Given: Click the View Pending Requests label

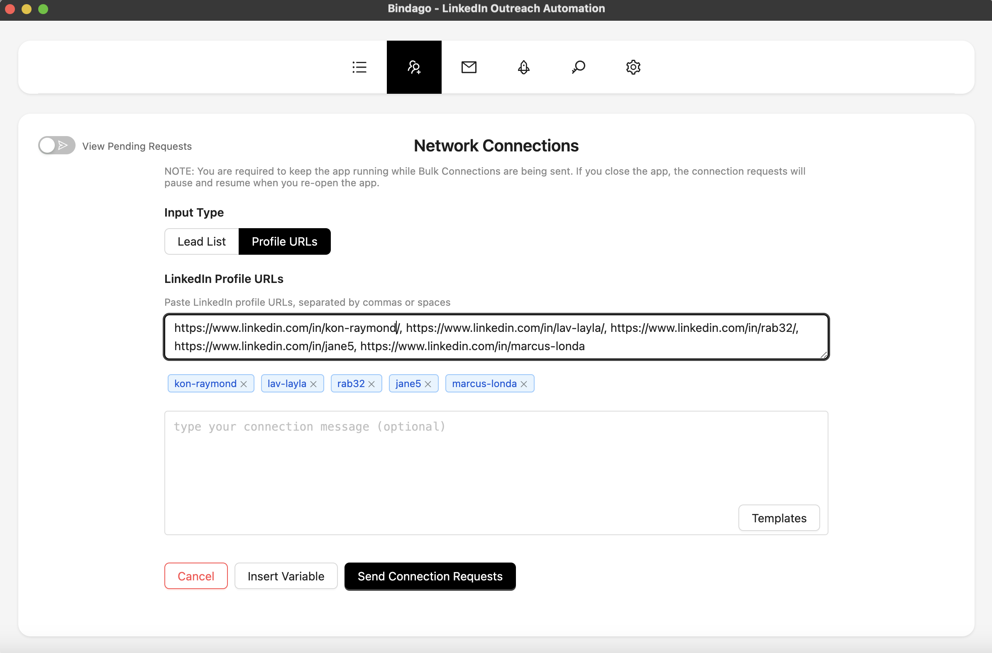Looking at the screenshot, I should pyautogui.click(x=137, y=146).
